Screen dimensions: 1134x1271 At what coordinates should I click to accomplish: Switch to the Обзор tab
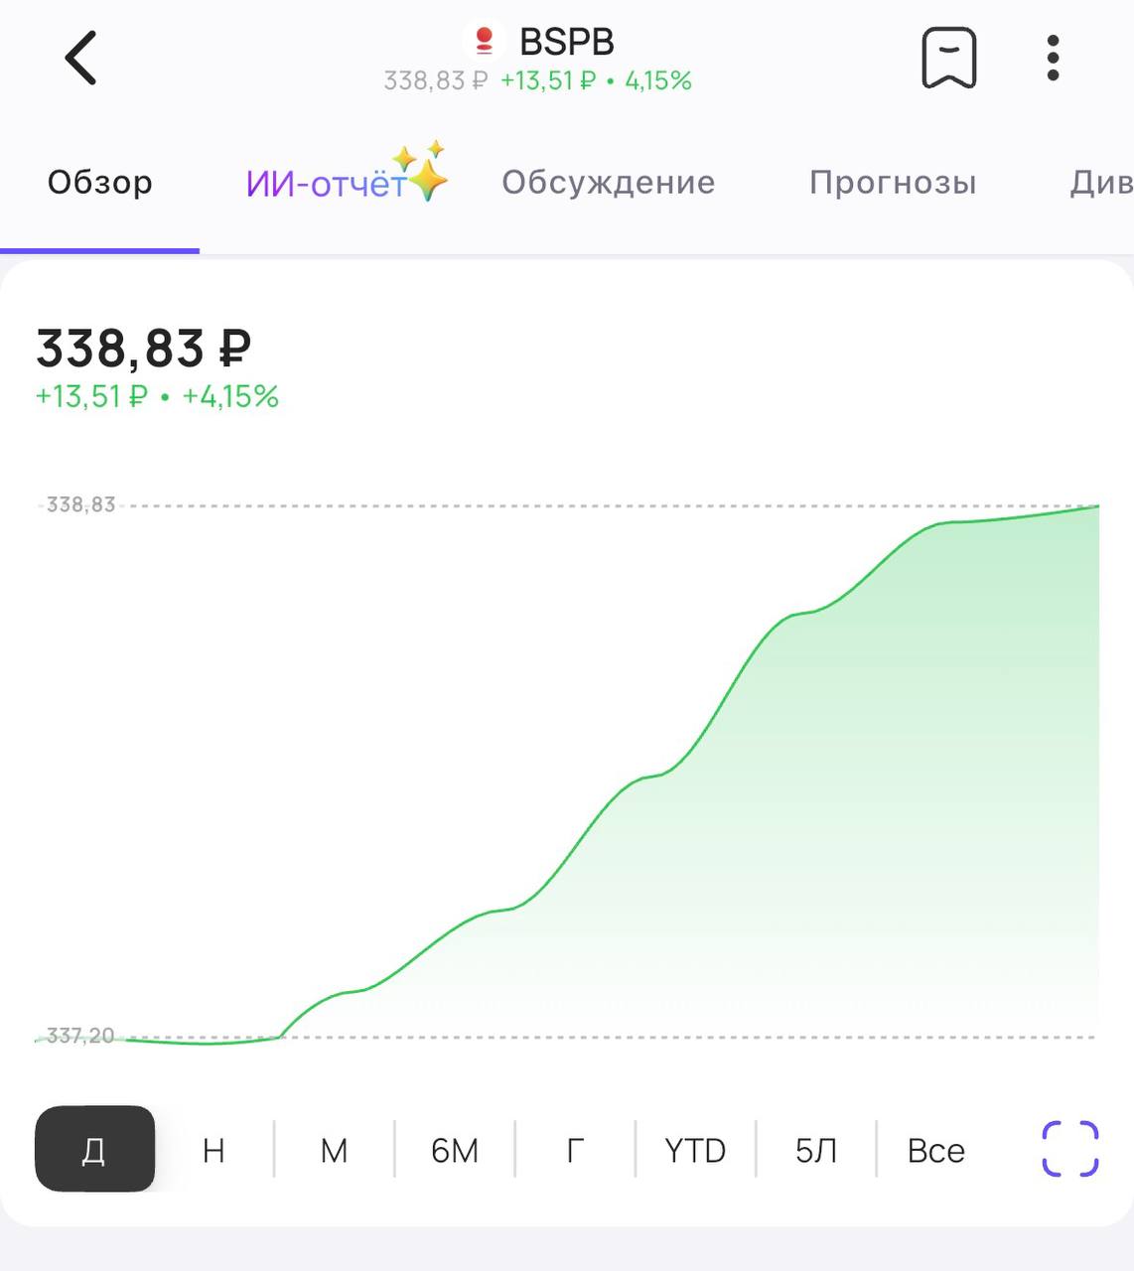[x=99, y=183]
